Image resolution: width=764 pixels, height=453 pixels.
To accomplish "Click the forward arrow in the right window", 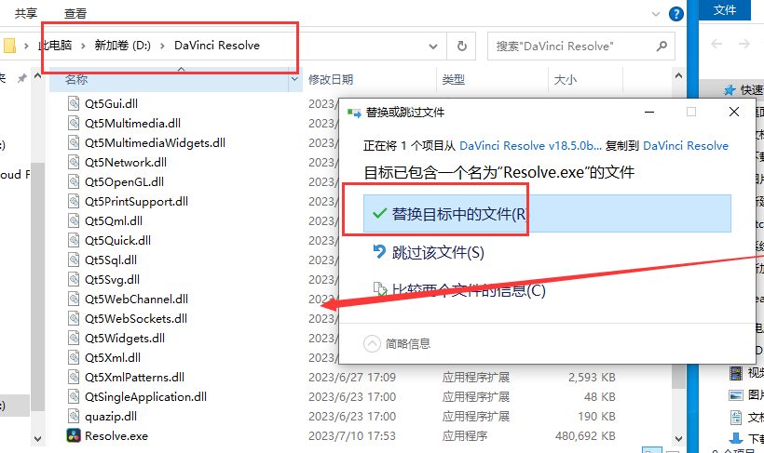I will (x=744, y=45).
